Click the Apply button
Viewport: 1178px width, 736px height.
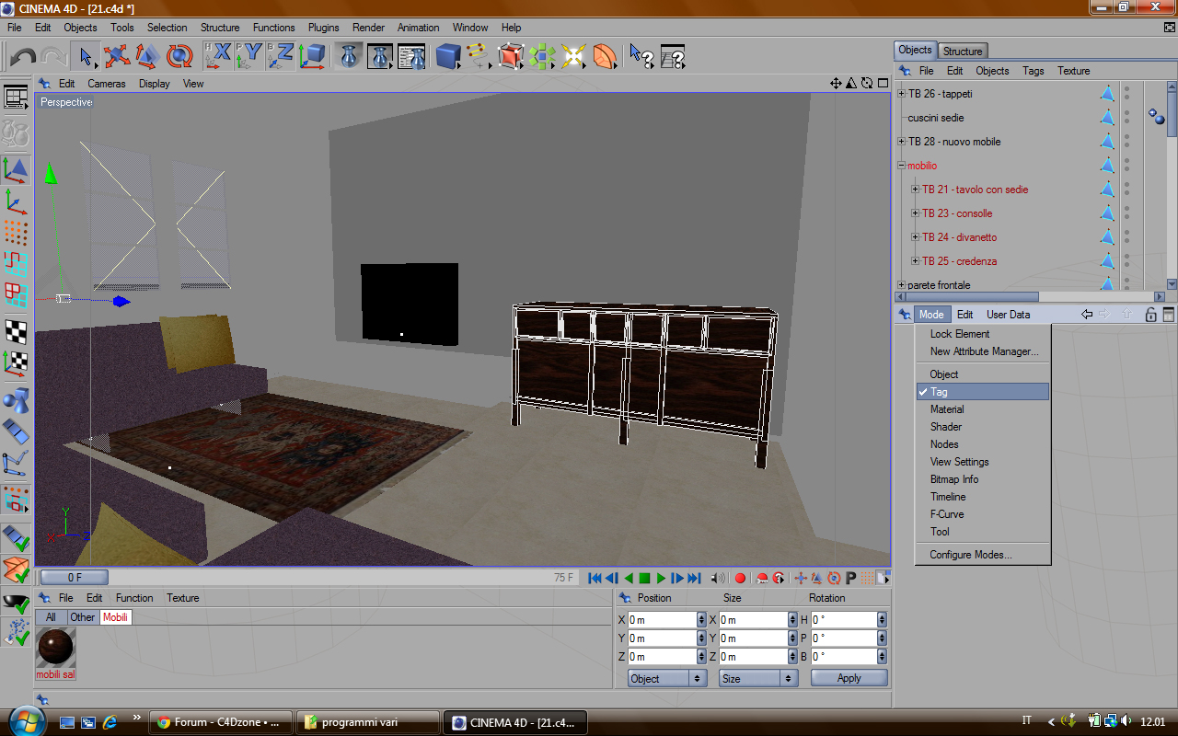click(x=849, y=678)
